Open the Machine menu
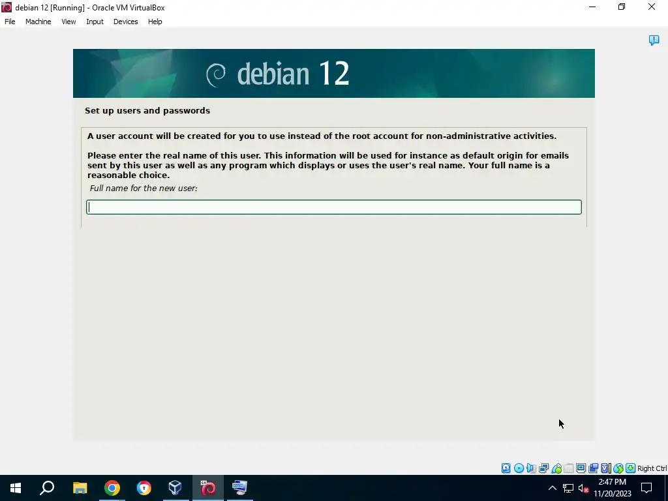The height and width of the screenshot is (501, 668). pyautogui.click(x=38, y=22)
